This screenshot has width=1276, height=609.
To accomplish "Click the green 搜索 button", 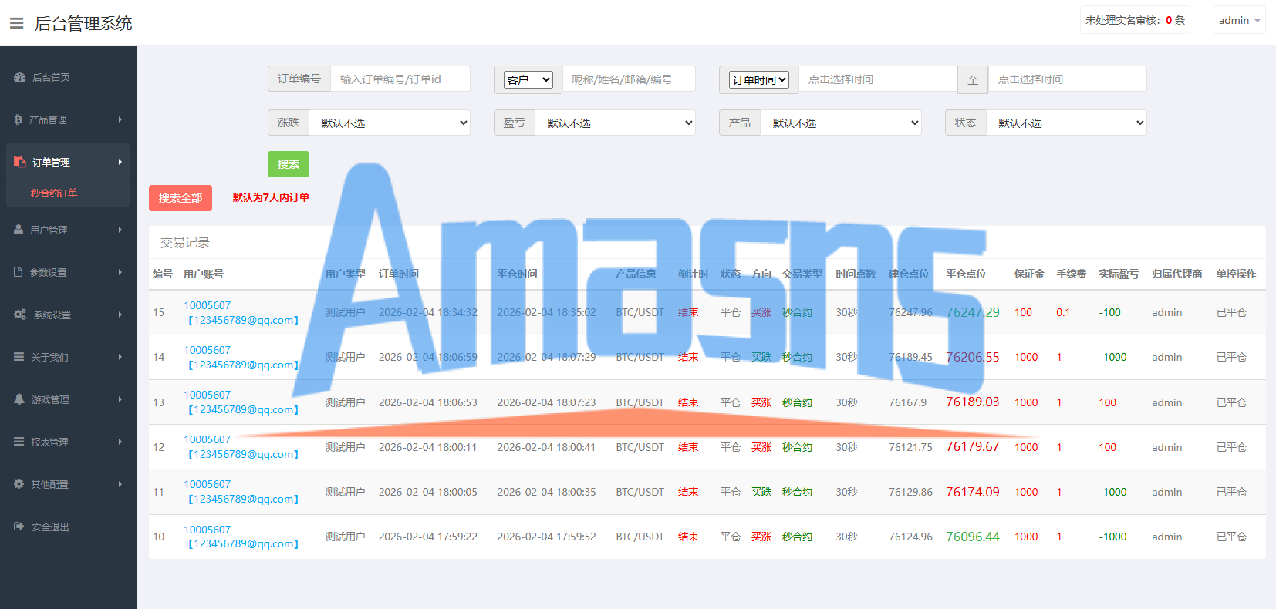I will [x=289, y=164].
